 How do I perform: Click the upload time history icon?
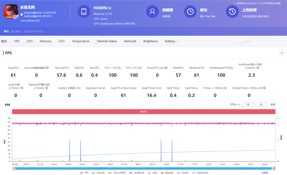click(x=232, y=12)
